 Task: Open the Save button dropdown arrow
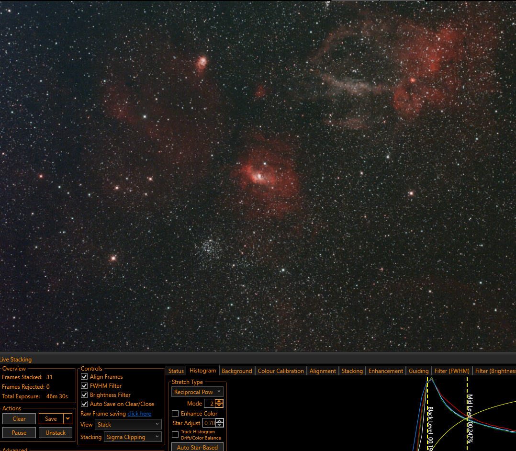(68, 419)
